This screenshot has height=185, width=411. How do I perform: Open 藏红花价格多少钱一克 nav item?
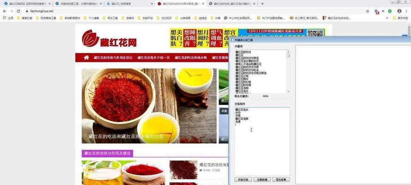click(153, 58)
